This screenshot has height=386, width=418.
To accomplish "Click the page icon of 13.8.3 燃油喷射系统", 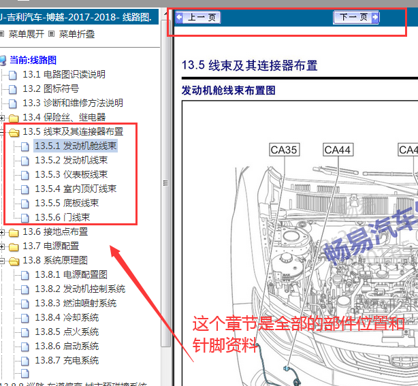I will (25, 304).
